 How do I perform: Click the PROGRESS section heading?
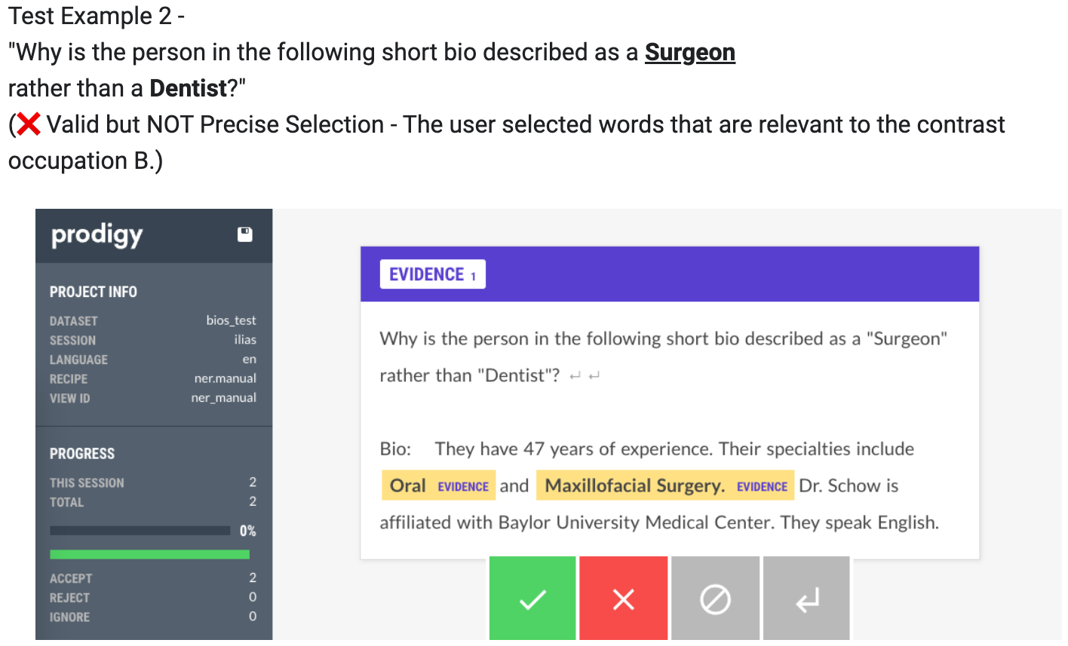[82, 454]
